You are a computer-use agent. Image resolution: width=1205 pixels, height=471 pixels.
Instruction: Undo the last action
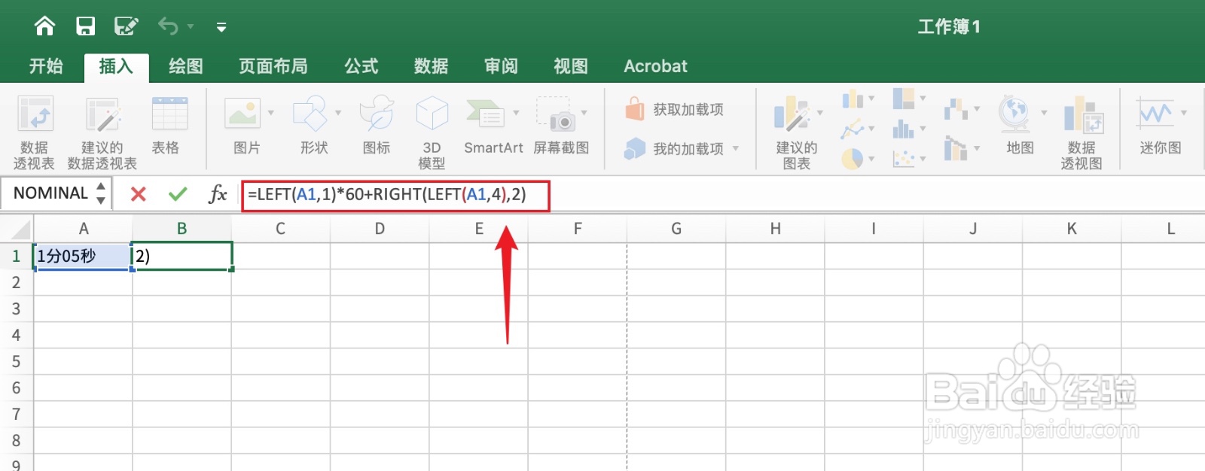coord(168,26)
